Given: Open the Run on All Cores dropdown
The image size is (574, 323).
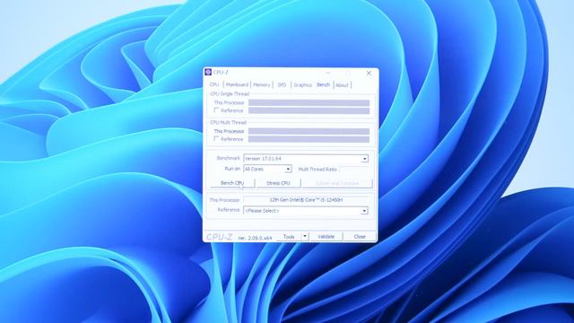Looking at the screenshot, I should click(x=267, y=169).
